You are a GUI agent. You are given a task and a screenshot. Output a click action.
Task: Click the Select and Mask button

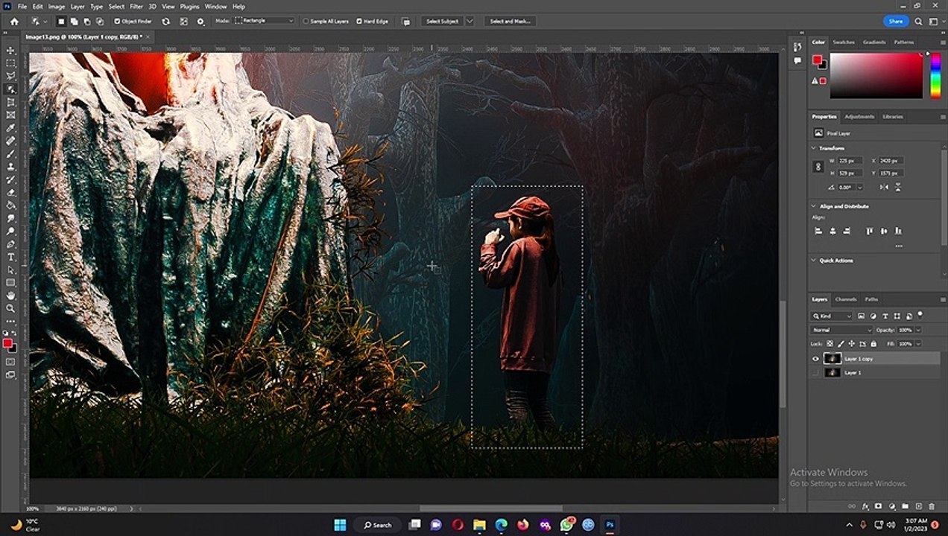coord(511,22)
